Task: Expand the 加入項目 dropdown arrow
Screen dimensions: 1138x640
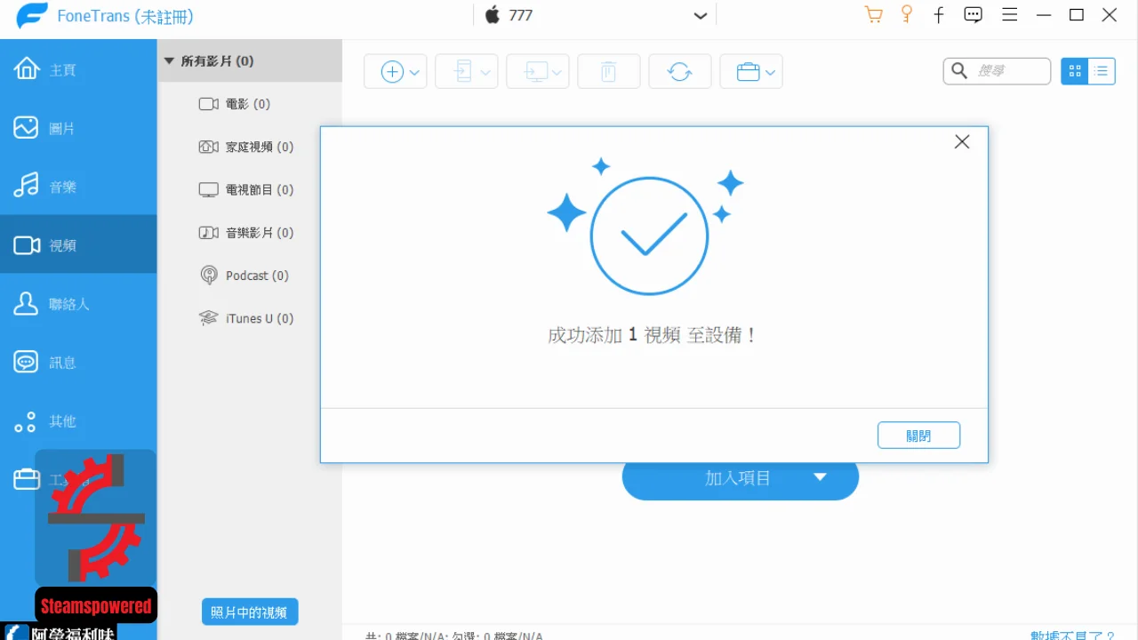Action: tap(821, 477)
